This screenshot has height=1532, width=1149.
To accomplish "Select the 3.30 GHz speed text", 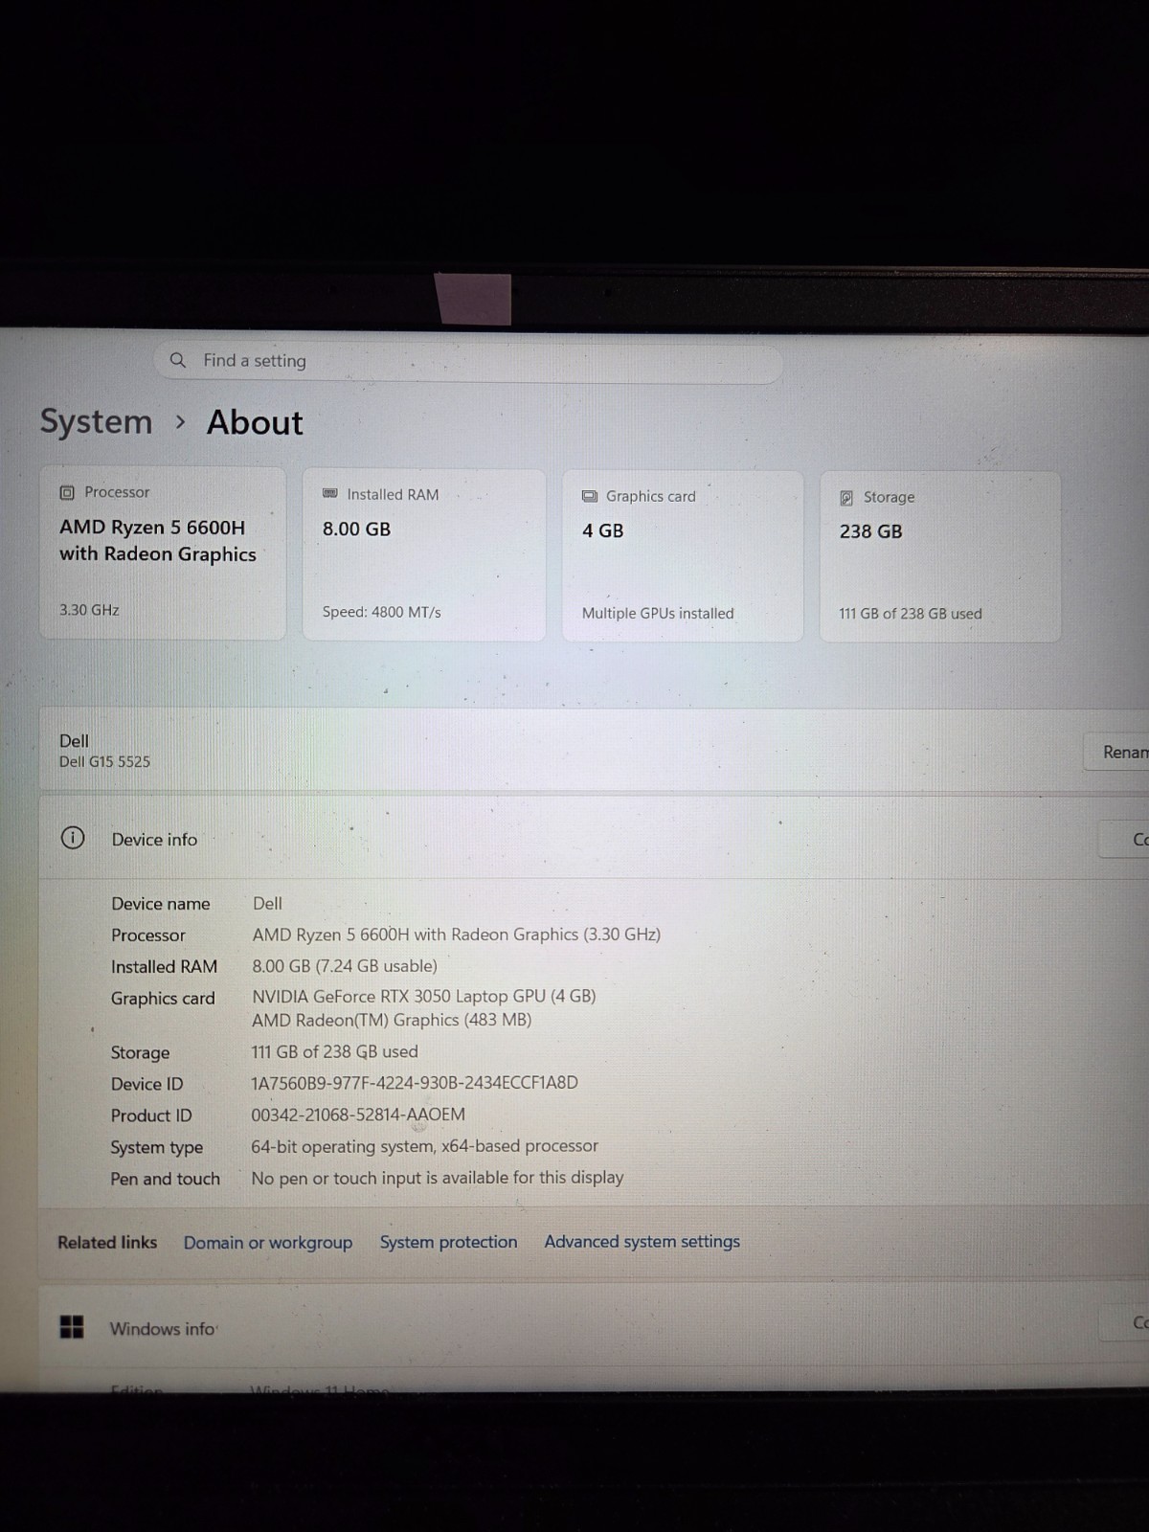I will click(89, 610).
